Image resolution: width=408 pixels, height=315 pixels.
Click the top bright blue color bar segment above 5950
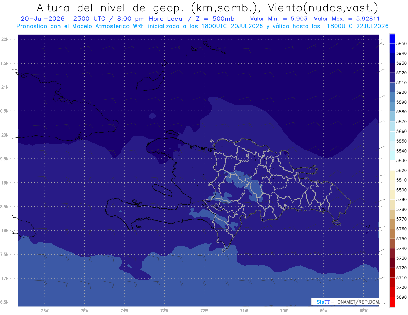pos(392,39)
